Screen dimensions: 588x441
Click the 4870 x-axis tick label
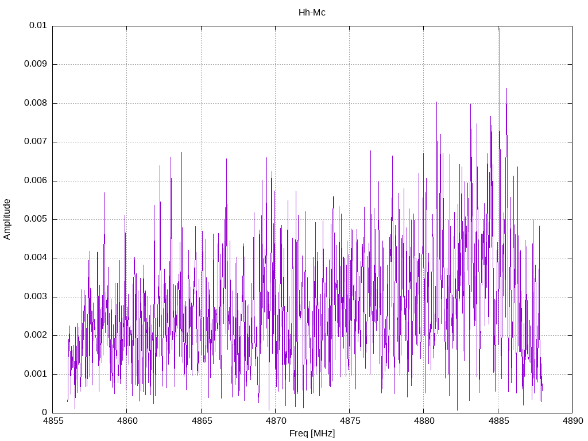276,421
